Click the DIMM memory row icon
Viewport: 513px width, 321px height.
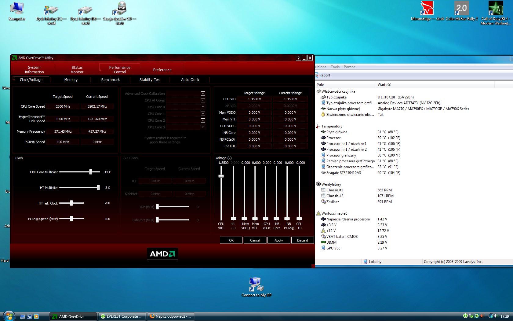[x=323, y=242]
